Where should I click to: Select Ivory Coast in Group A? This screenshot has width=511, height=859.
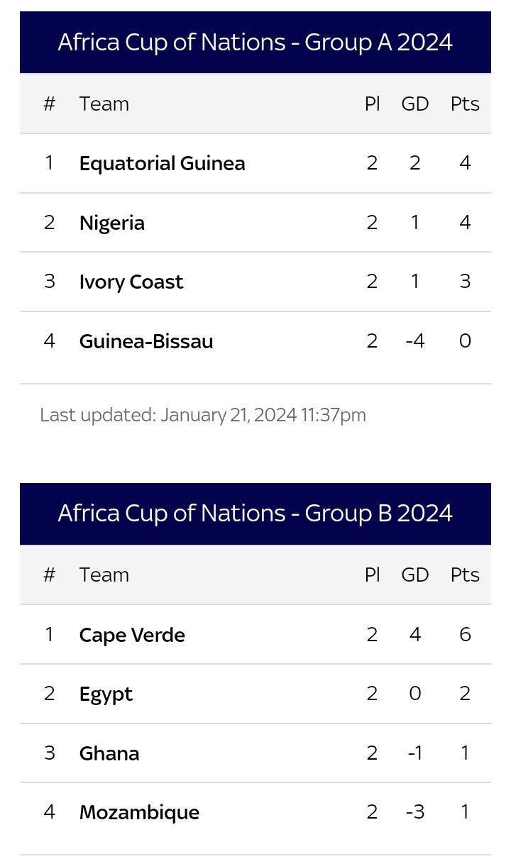[131, 282]
